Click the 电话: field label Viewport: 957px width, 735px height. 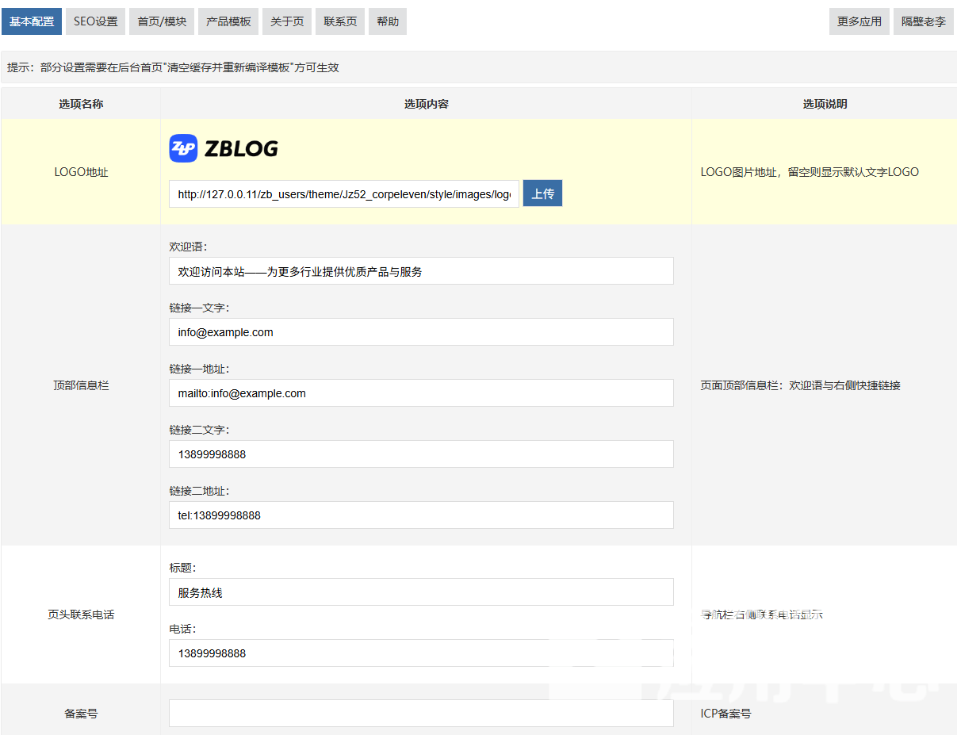[x=182, y=629]
